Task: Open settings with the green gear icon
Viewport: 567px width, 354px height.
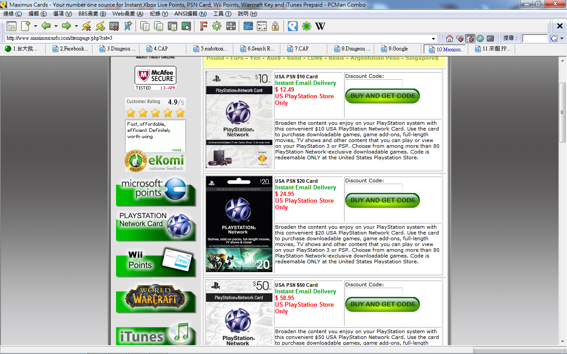Action: [217, 26]
